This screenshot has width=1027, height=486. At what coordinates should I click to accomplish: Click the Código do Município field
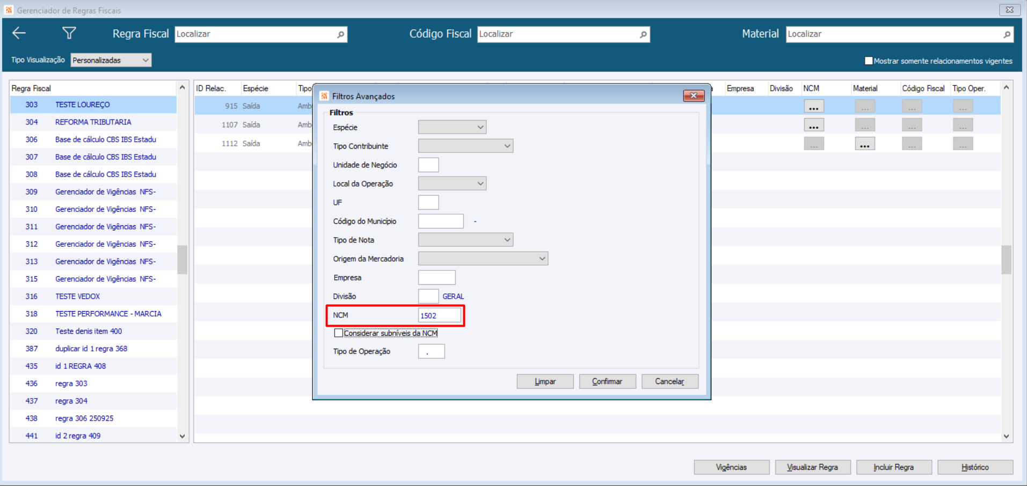pos(441,221)
